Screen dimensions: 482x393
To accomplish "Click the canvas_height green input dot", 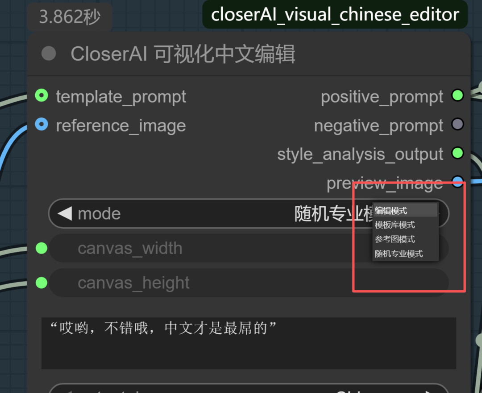I will [42, 282].
